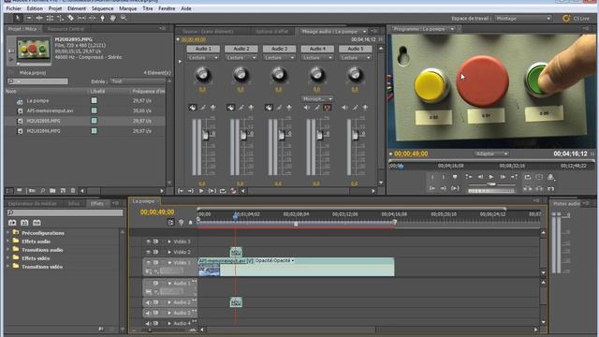Select the Zoom magnifier tool

coord(124,18)
